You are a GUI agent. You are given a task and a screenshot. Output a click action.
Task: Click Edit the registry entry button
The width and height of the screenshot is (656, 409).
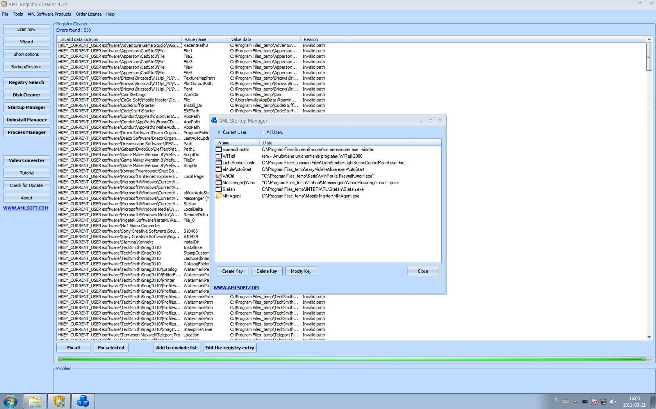pos(230,348)
